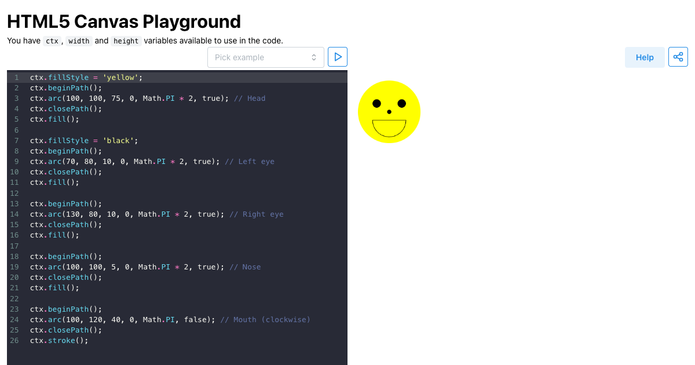Screen dimensions: 695x365
Task: Click the 'ctx' code tag in description
Action: (52, 41)
